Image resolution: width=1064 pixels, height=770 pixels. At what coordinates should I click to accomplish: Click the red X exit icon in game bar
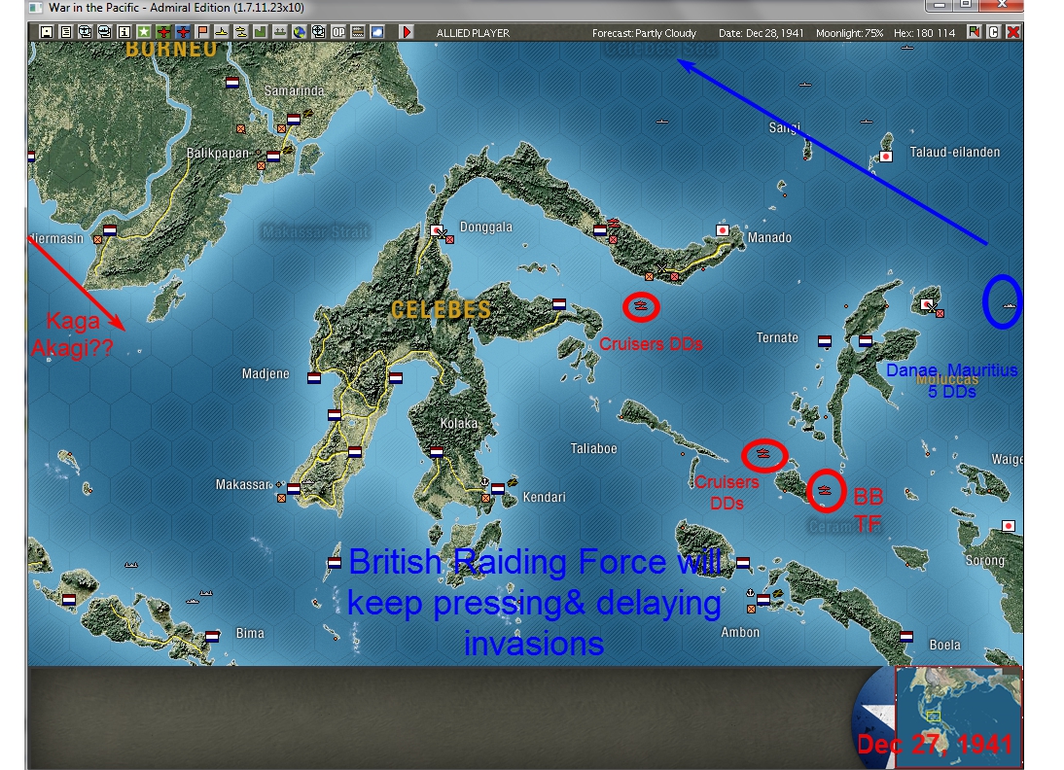coord(1013,32)
